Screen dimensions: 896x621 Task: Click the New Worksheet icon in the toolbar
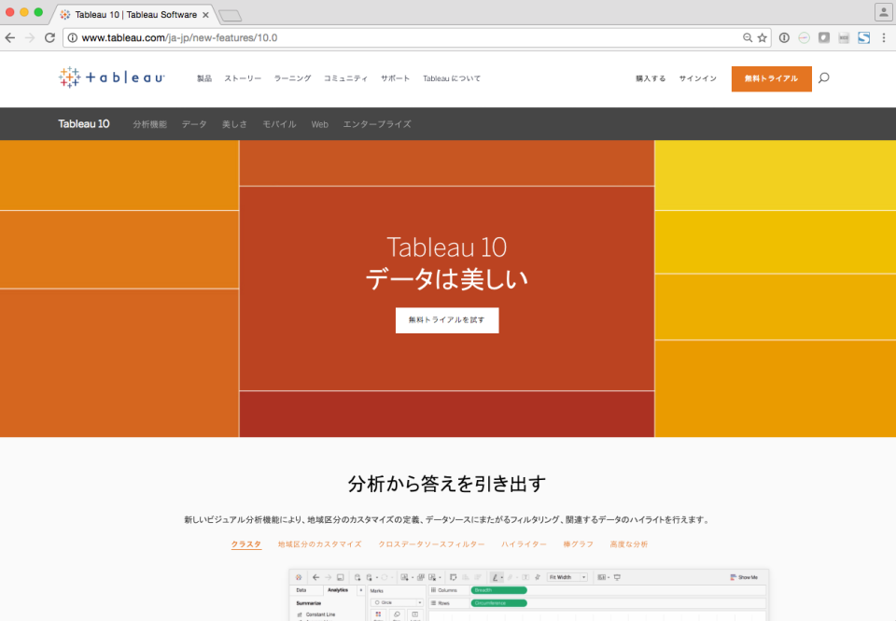[x=403, y=576]
